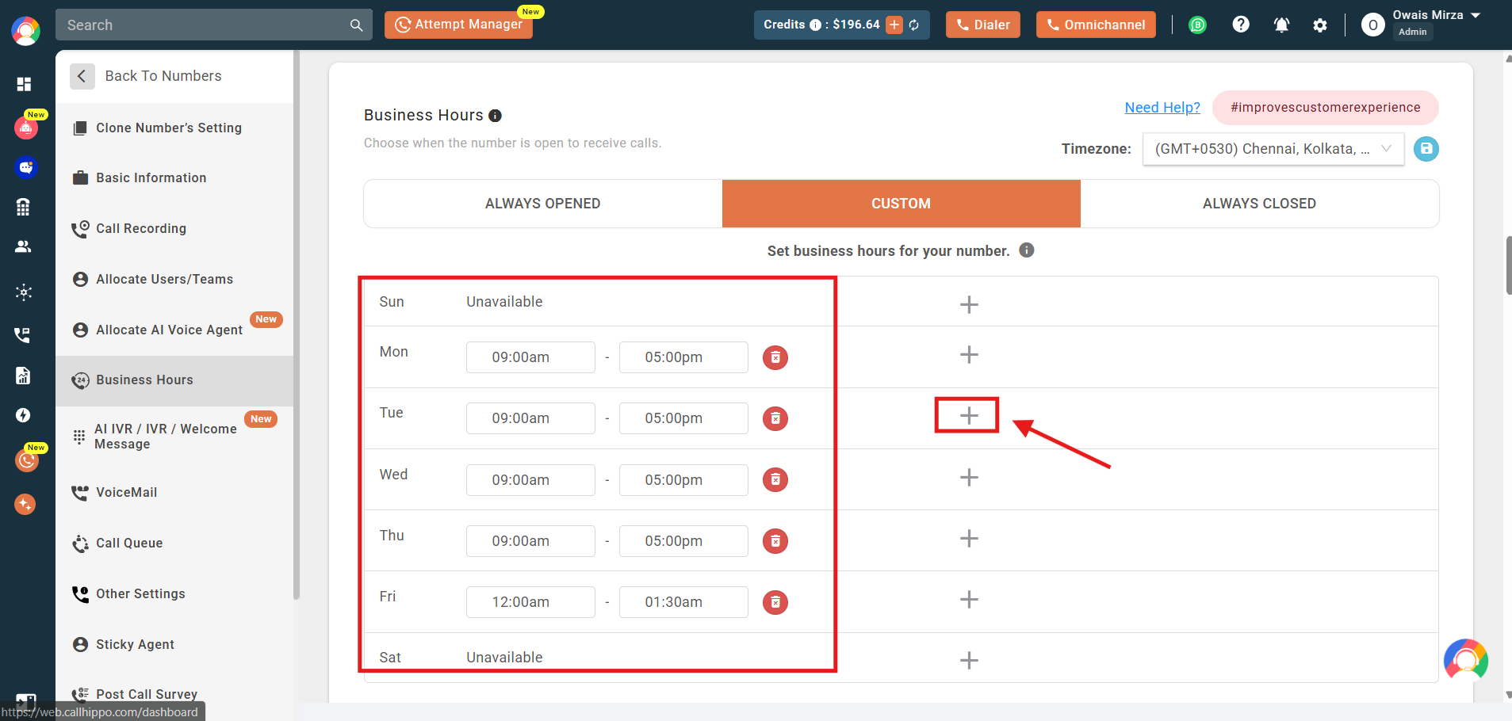Open Other Settings
Viewport: 1512px width, 721px height.
point(175,593)
